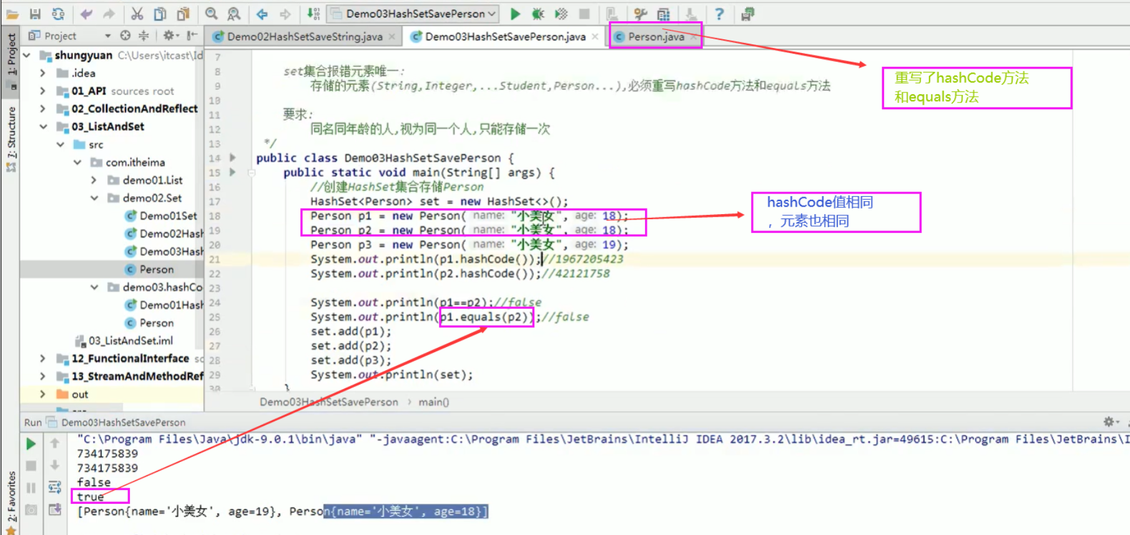
Task: Expand the 02_CollectionAndReflect module
Action: [42, 109]
